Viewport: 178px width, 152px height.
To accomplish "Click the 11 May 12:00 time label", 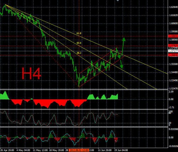I will point(40,150).
